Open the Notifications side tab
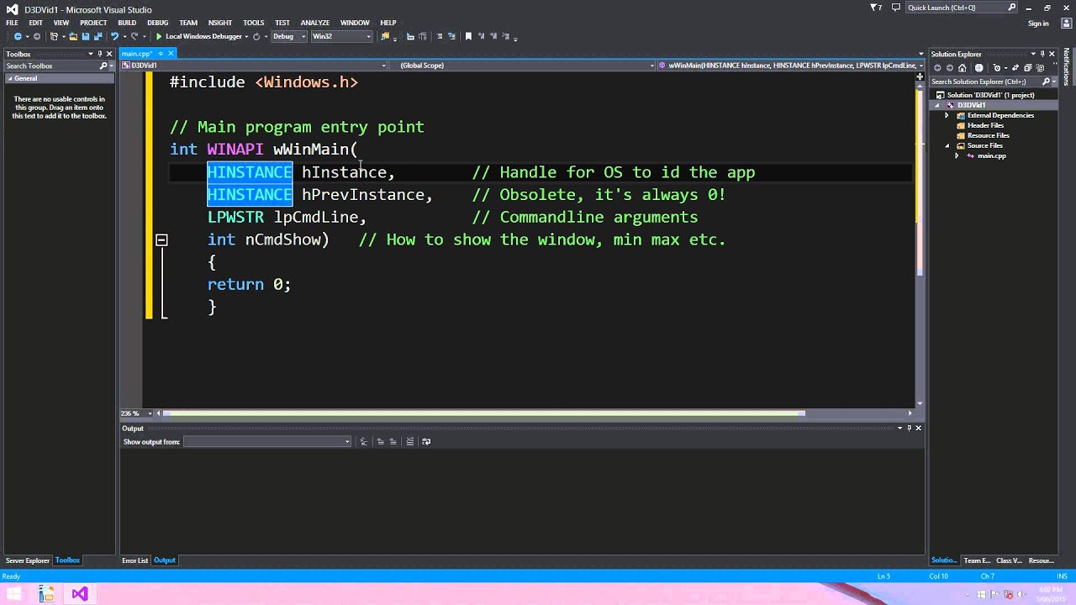The image size is (1076, 605). [1067, 66]
